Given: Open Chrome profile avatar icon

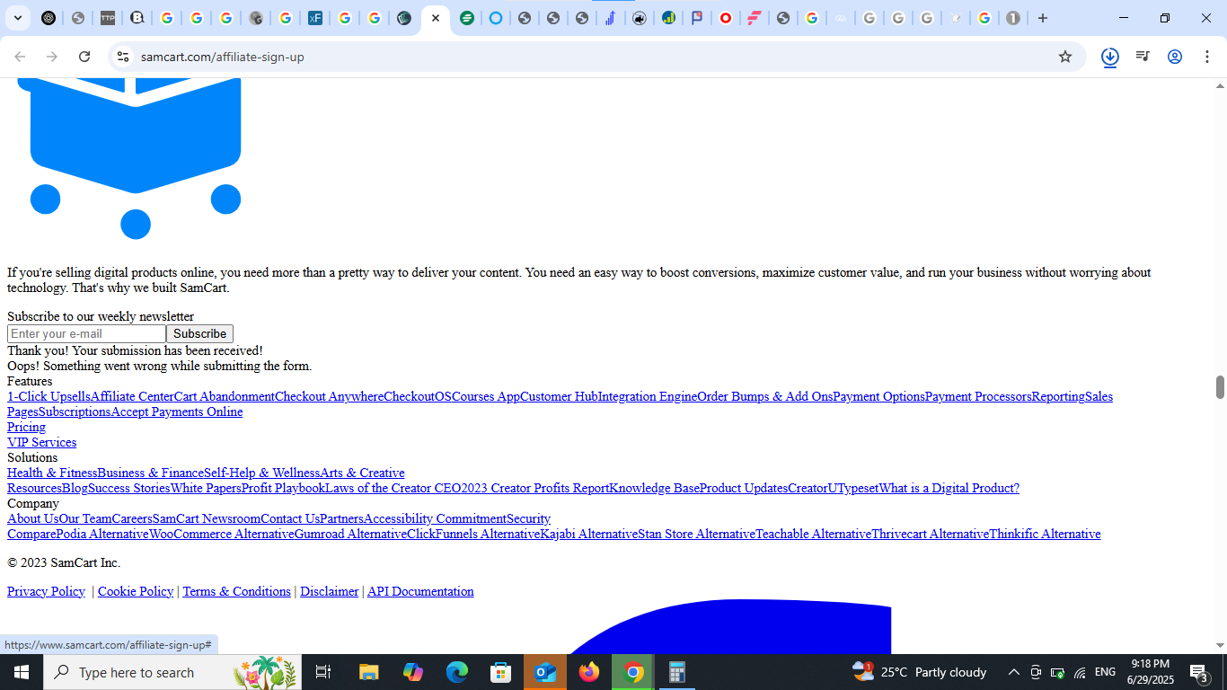Looking at the screenshot, I should pos(1175,57).
